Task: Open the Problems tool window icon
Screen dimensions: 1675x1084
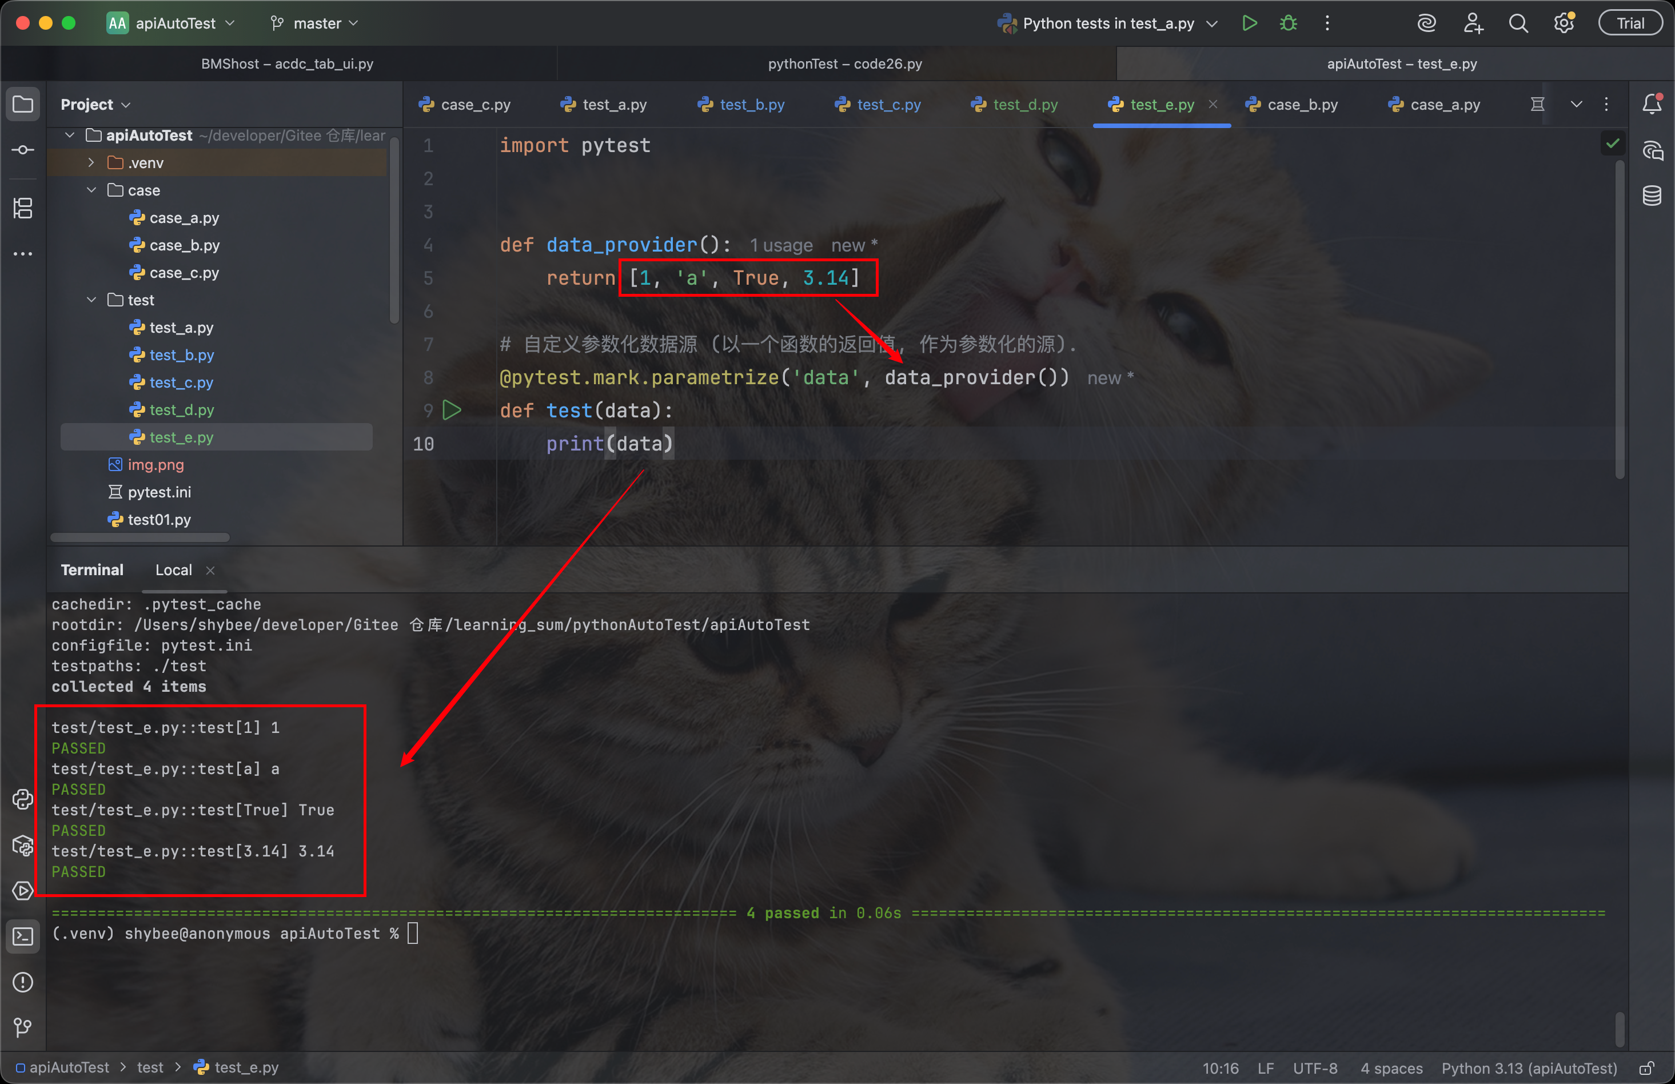Action: coord(22,982)
